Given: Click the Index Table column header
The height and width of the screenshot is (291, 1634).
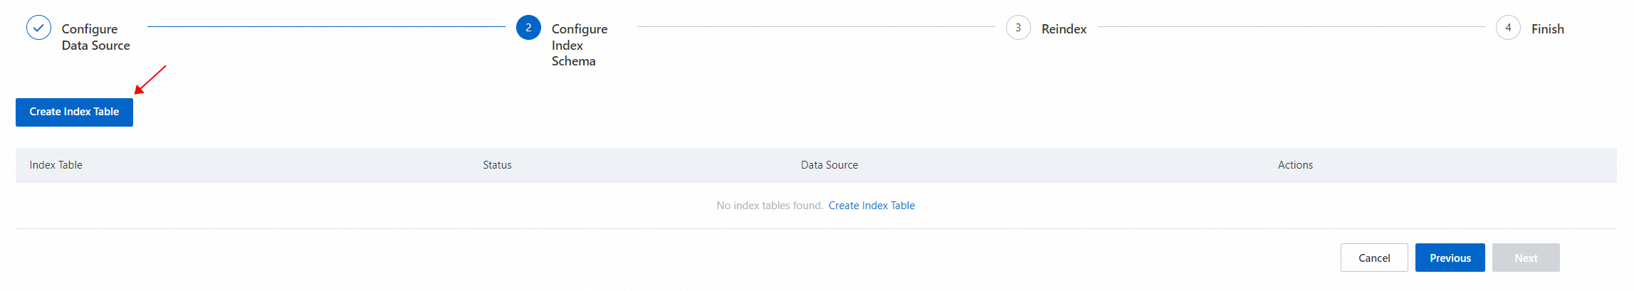Looking at the screenshot, I should coord(56,165).
